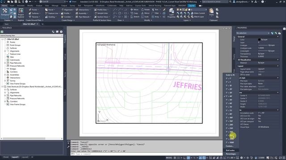The width and height of the screenshot is (286, 160).
Task: Select the Copy tool in Modify panel
Action: pyautogui.click(x=134, y=13)
